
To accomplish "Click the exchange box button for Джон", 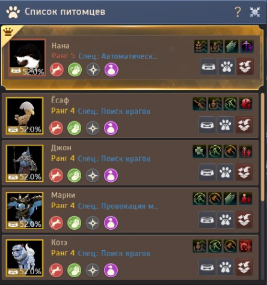I will coord(244,172).
